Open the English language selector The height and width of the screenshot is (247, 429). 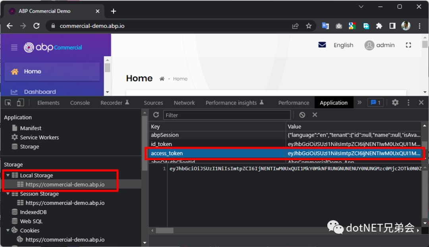343,45
